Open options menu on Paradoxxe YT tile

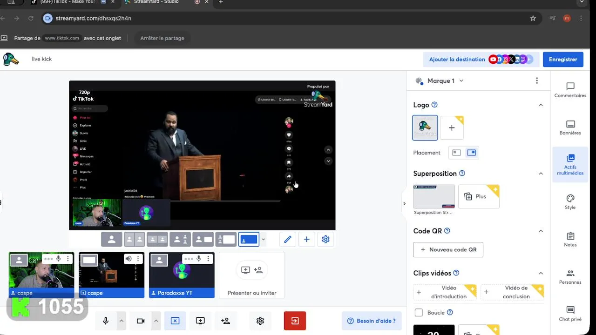coord(208,259)
